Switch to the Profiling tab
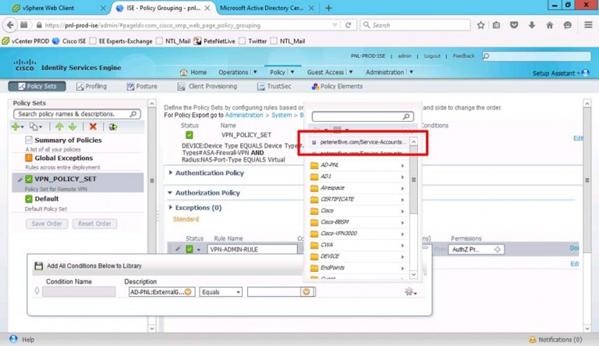 pos(91,86)
